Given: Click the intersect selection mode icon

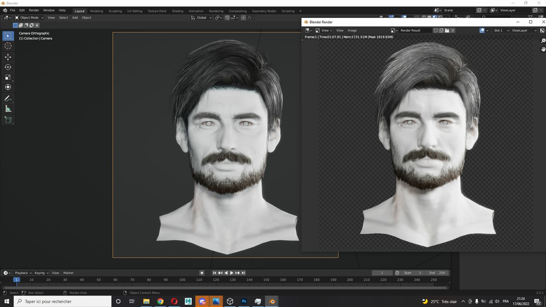Looking at the screenshot, I should [37, 25].
